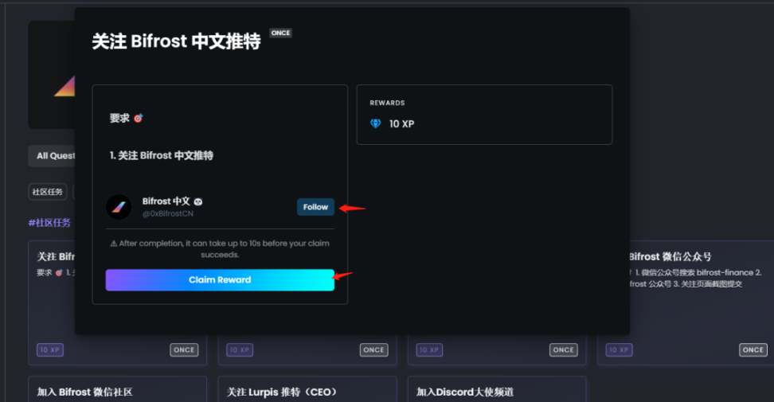774x402 pixels.
Task: Select the 社区任务 filter tag
Action: pos(47,192)
